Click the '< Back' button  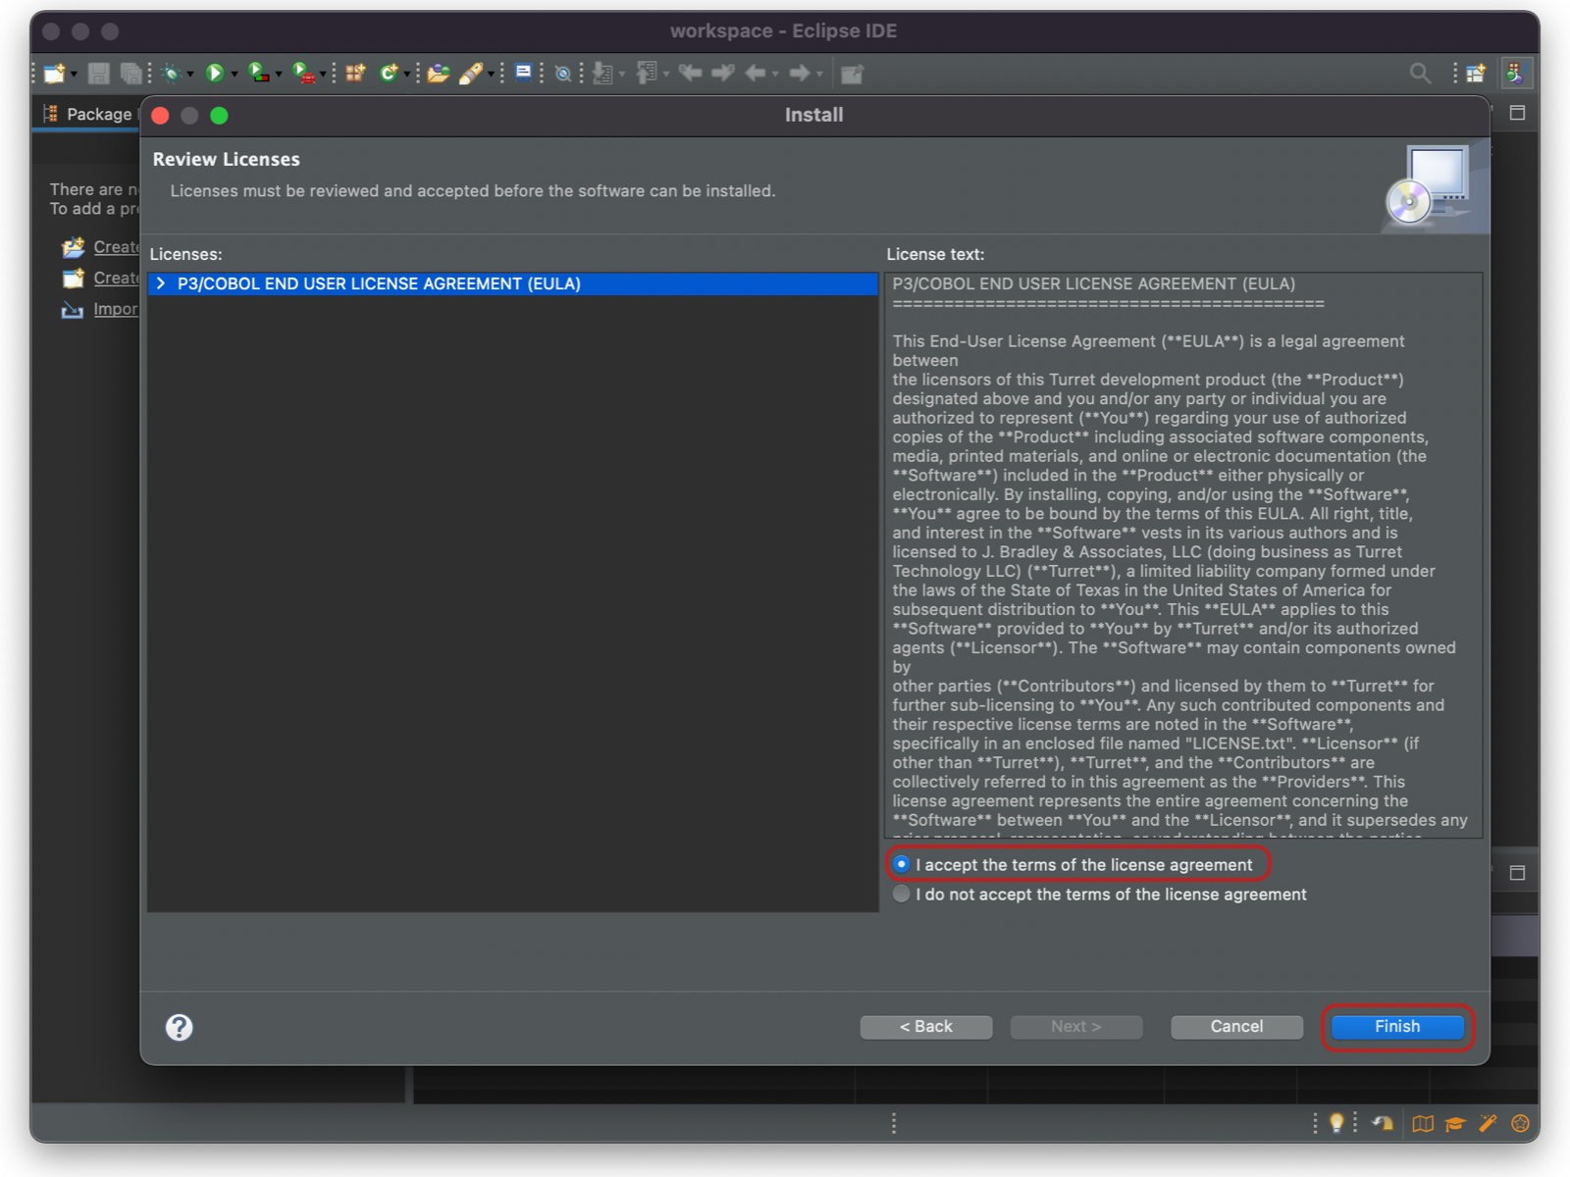926,1027
